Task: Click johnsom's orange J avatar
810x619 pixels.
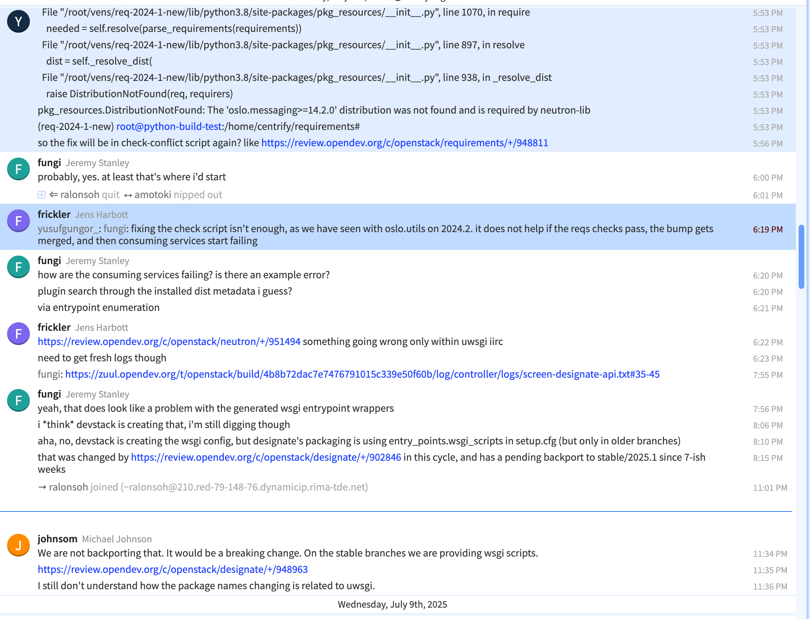Action: pos(18,545)
